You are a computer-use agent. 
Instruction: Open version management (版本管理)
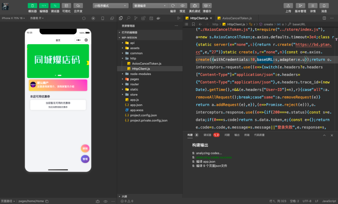pyautogui.click(x=300, y=6)
